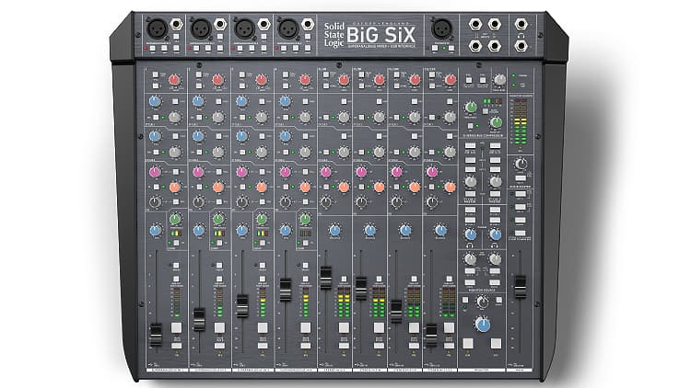The image size is (691, 388).
Task: Toggle the large white button beside channel 1 fader
Action: [176, 327]
